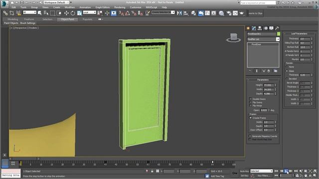Open the Modifier List dropdown
Viewport: 319px width, 179px height.
click(x=278, y=39)
